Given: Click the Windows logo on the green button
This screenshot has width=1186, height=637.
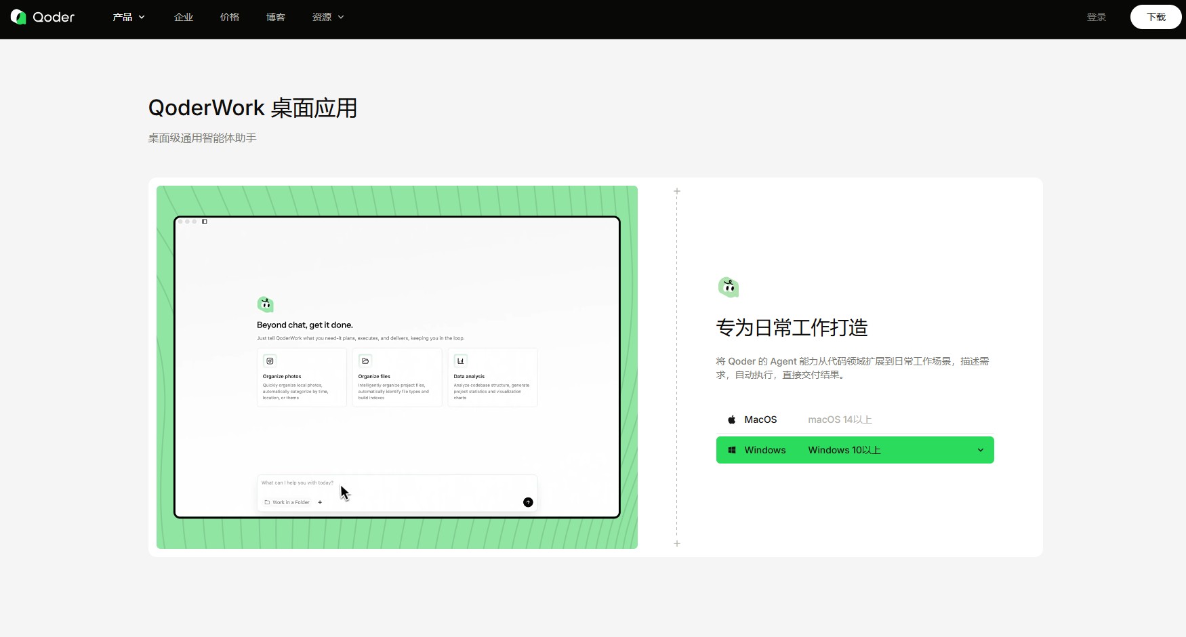Looking at the screenshot, I should (731, 450).
